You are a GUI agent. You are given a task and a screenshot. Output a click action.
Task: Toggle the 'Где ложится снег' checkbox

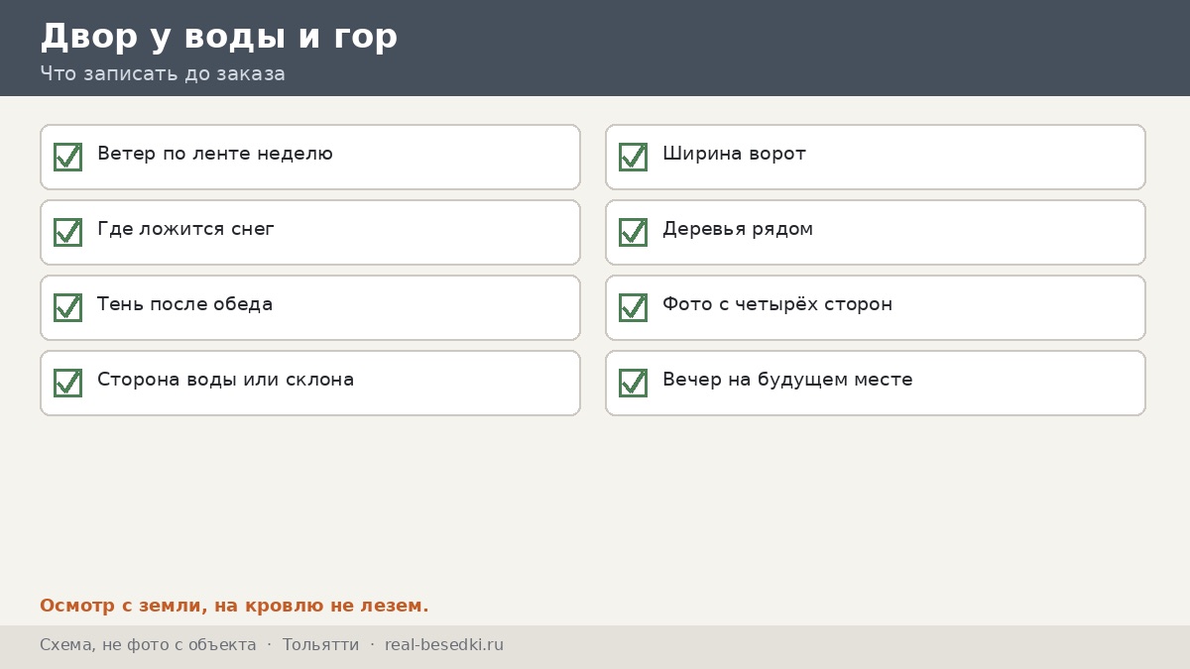[67, 232]
